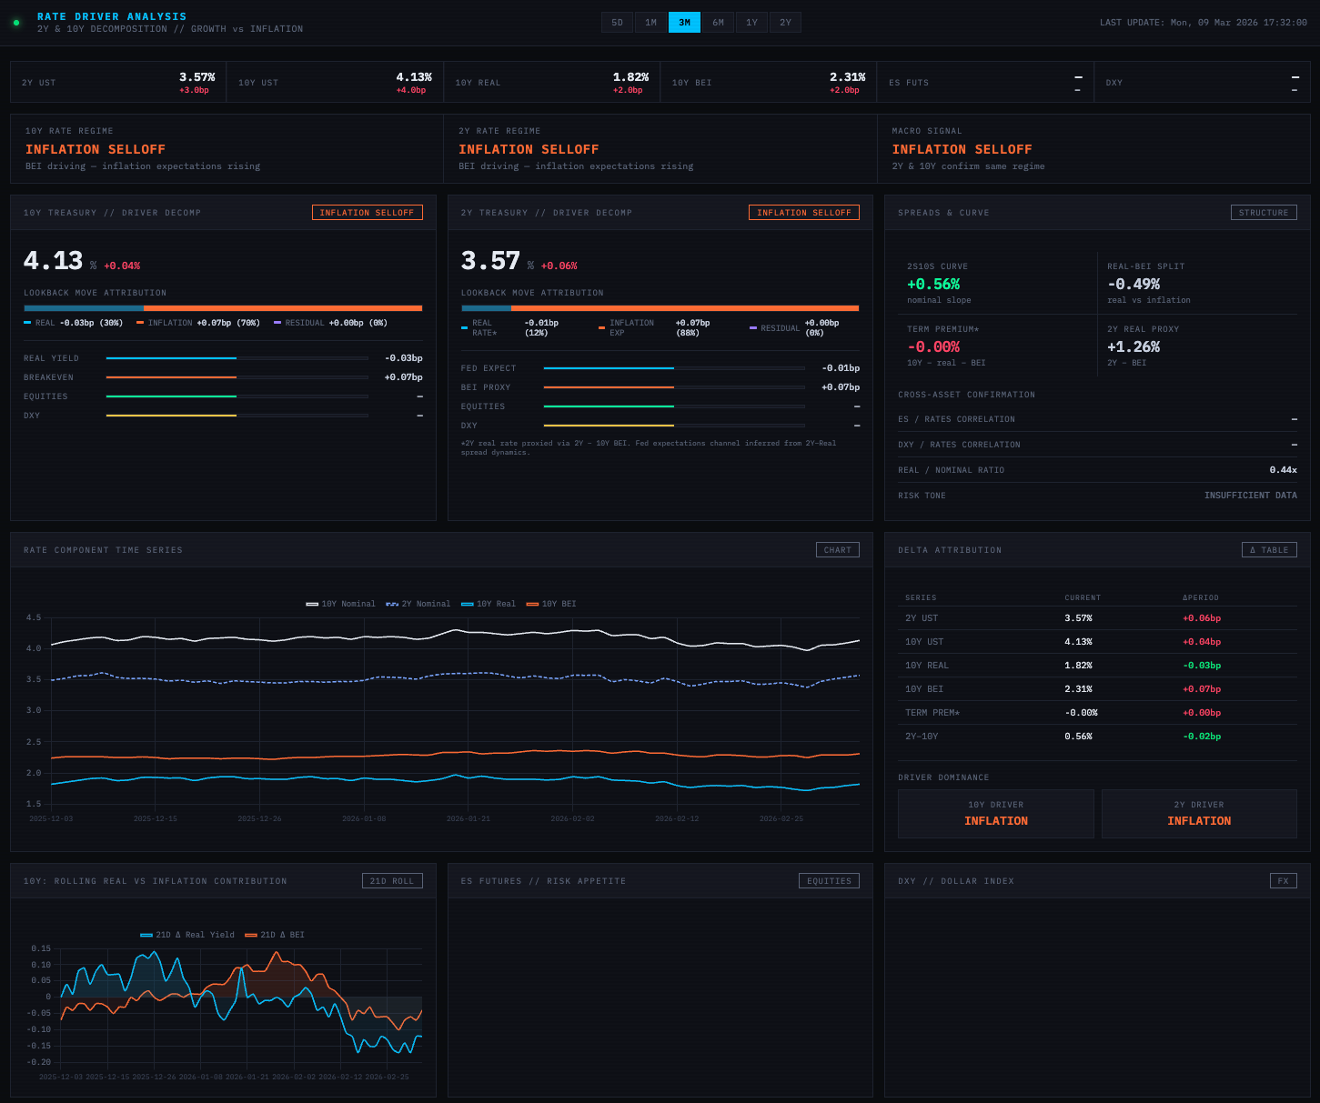Hide the 2Y Nominal chart series
The image size is (1320, 1103).
click(x=418, y=604)
